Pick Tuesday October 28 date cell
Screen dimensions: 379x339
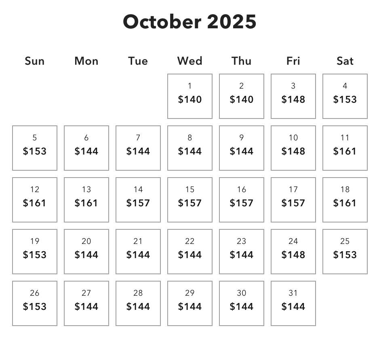click(x=138, y=303)
